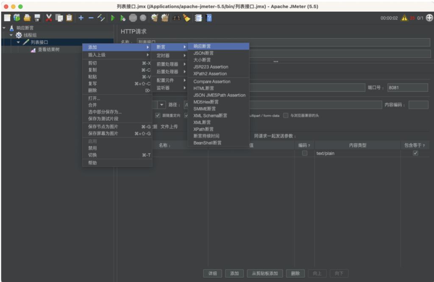Select 查看结果树 in the tree
The image size is (434, 282).
tap(49, 50)
